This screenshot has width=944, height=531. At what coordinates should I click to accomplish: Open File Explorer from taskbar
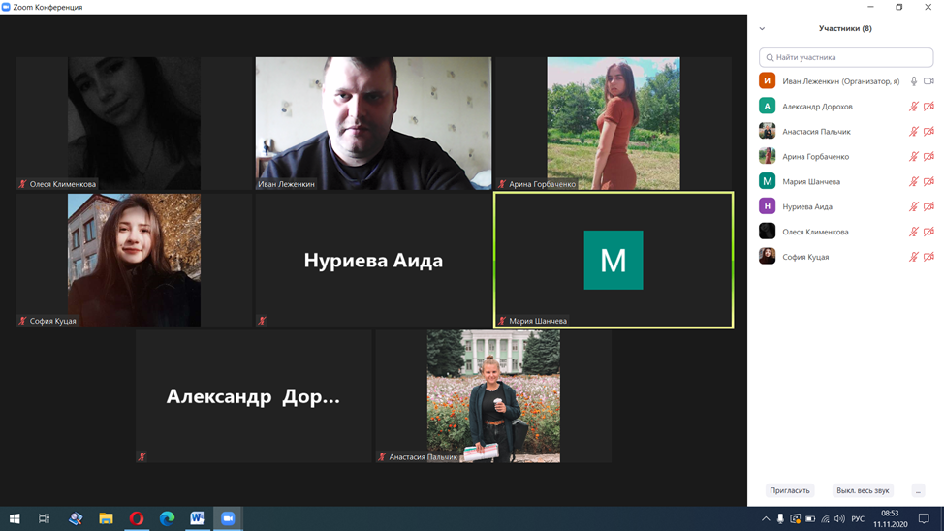click(106, 518)
